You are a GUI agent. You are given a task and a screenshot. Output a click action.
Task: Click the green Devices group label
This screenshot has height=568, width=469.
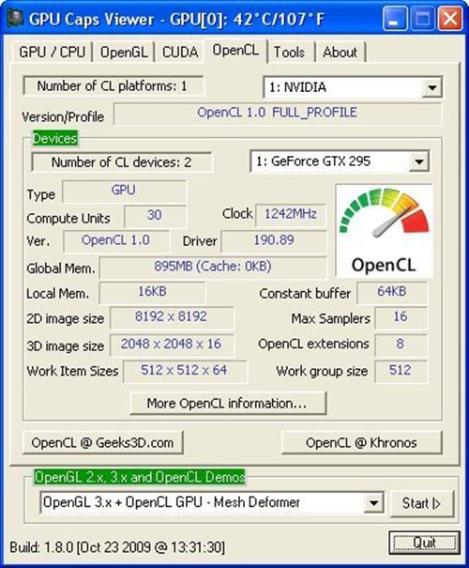pyautogui.click(x=55, y=139)
